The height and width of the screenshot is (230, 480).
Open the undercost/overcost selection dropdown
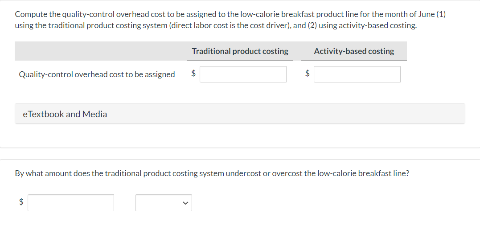(x=164, y=203)
